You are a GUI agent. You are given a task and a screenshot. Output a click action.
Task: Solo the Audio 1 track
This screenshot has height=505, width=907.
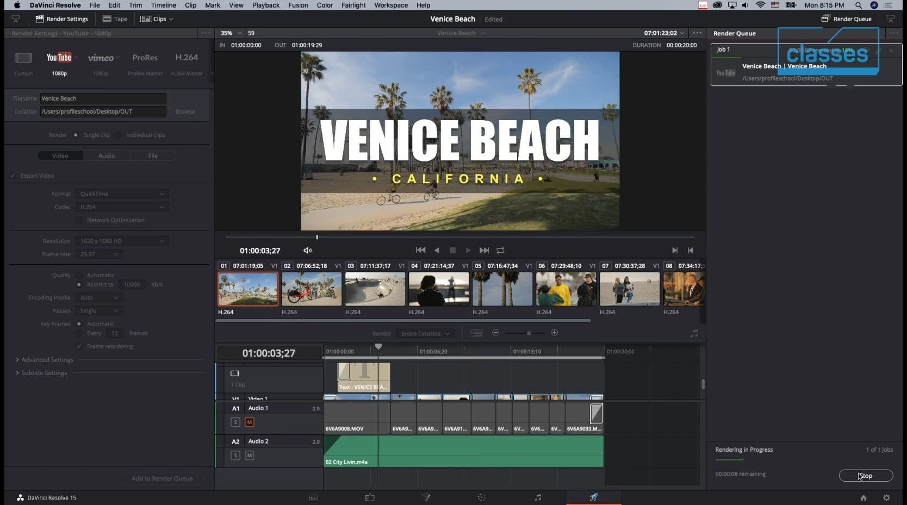(x=235, y=422)
